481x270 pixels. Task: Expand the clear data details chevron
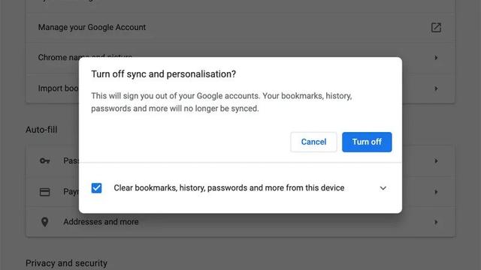click(x=383, y=188)
